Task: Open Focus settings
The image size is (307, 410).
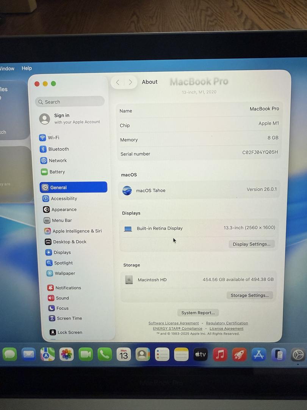Action: (x=58, y=308)
